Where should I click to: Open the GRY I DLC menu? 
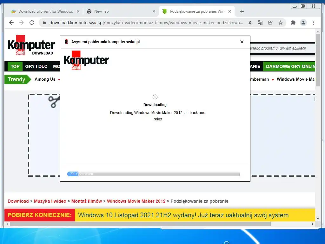[x=36, y=66]
